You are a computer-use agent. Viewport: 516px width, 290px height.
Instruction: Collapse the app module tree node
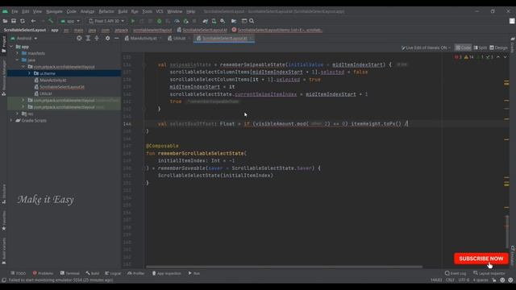pyautogui.click(x=11, y=47)
